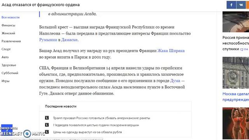Screen dimensions: 249x140
Task: Click the article title Асад отказался от французского ордена
Action: point(40,5)
